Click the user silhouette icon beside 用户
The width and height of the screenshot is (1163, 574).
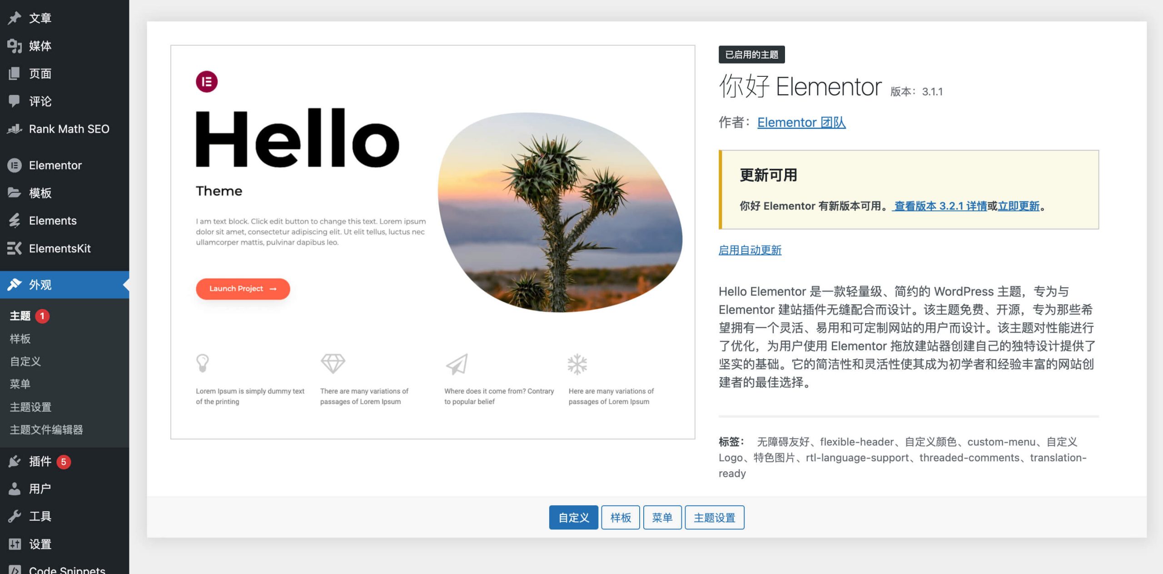[x=14, y=489]
